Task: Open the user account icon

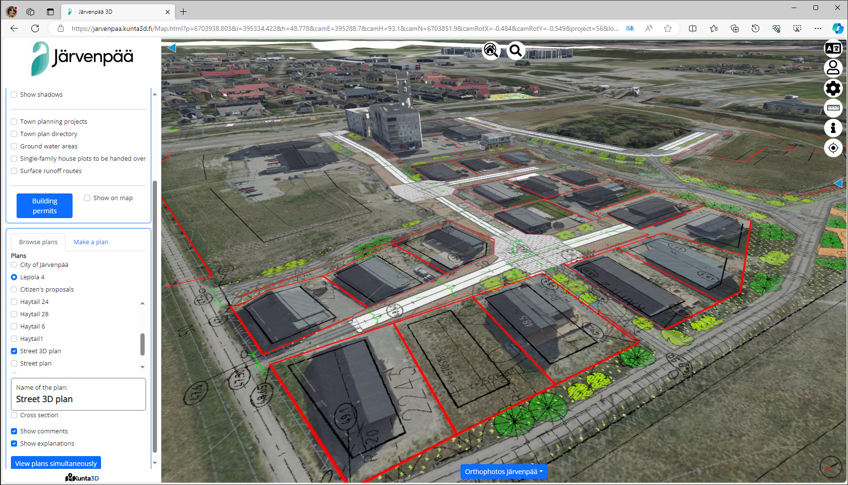Action: pyautogui.click(x=833, y=68)
